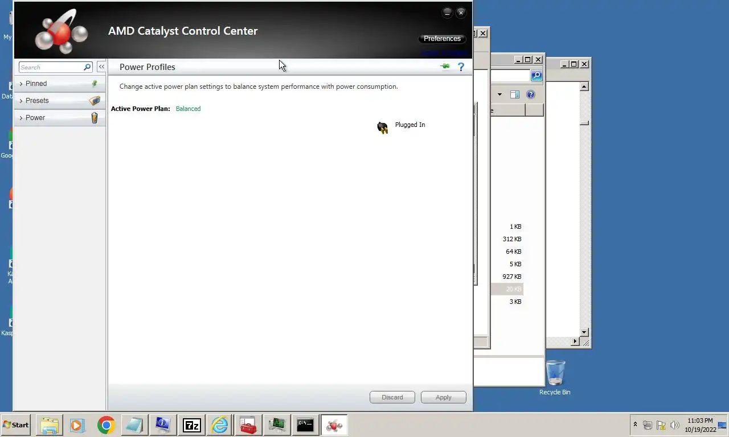This screenshot has height=437, width=729.
Task: Click the volume speaker tray icon
Action: pyautogui.click(x=675, y=425)
